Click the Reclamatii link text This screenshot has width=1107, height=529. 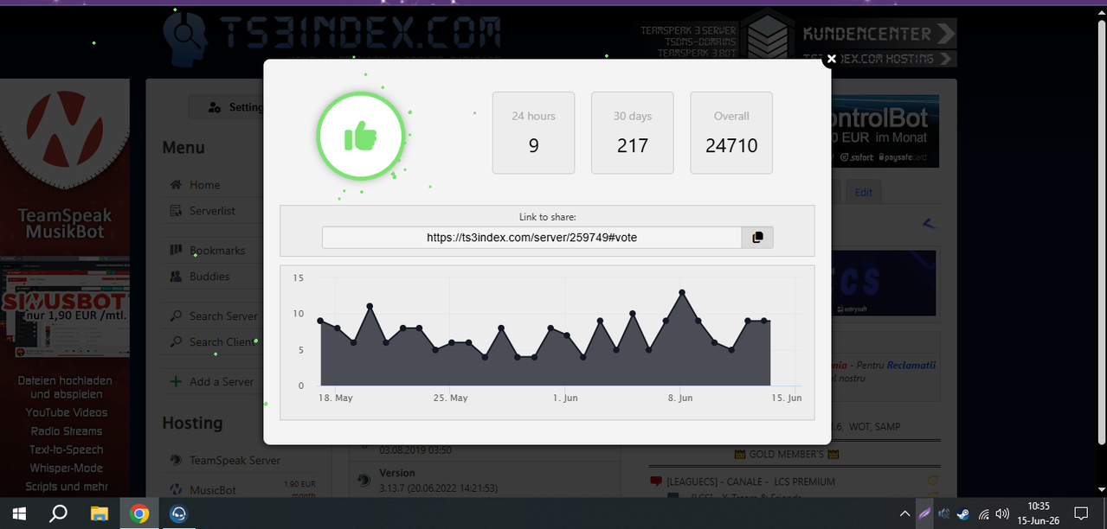pos(911,366)
